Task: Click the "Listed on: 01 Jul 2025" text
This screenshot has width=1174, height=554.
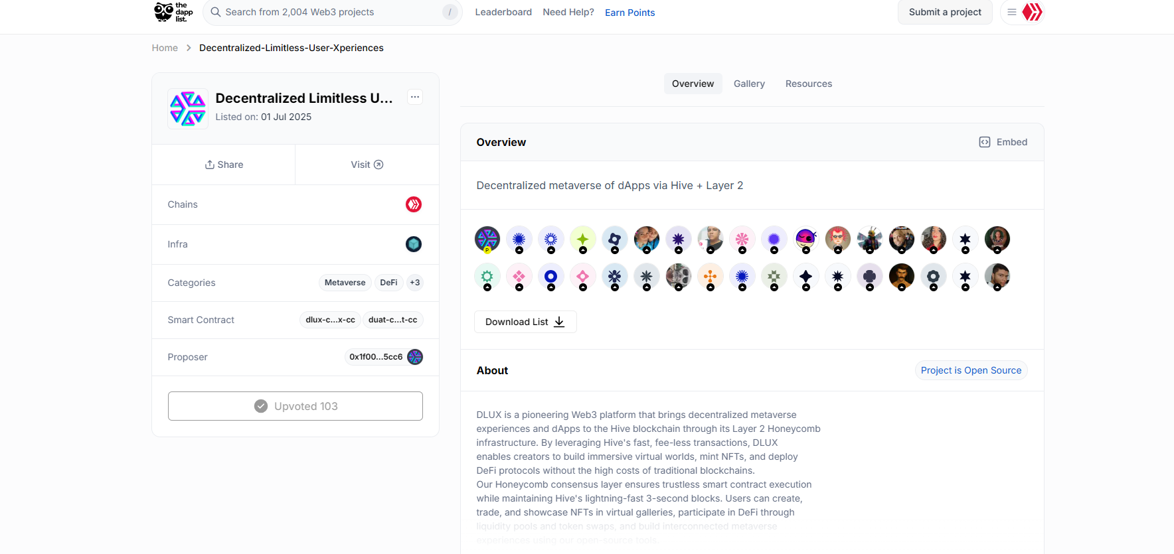Action: (264, 117)
